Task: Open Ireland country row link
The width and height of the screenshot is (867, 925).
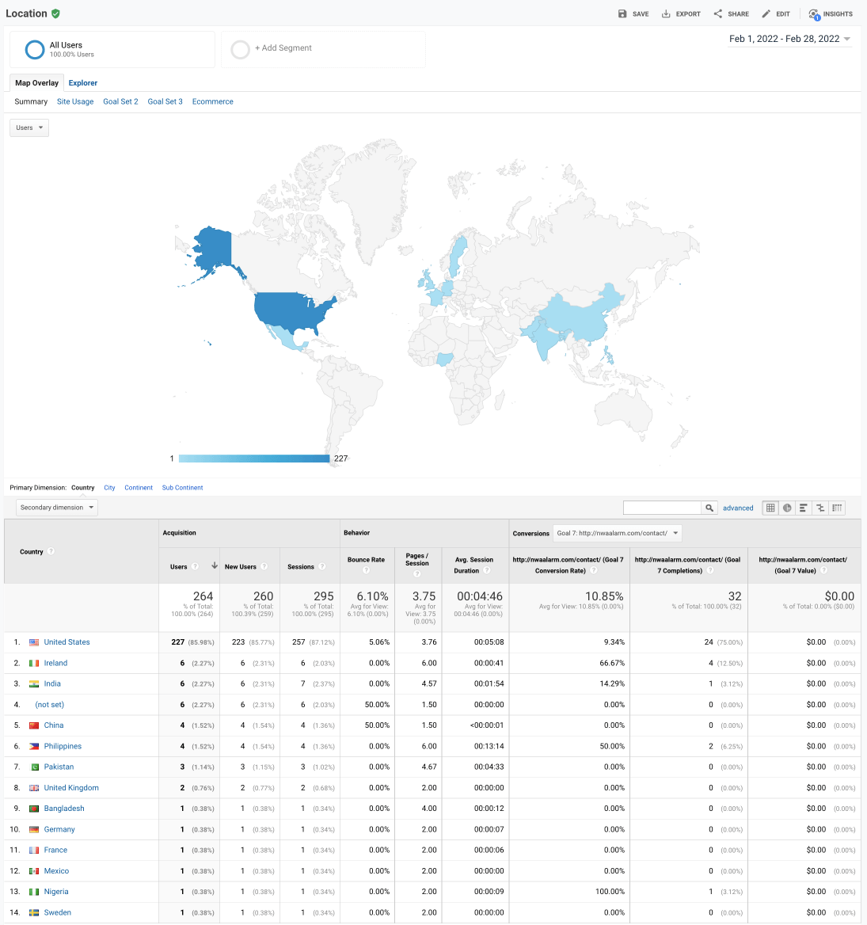Action: [55, 663]
